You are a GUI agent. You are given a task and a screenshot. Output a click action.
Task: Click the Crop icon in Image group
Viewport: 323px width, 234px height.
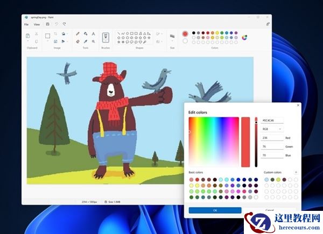[x=55, y=33]
